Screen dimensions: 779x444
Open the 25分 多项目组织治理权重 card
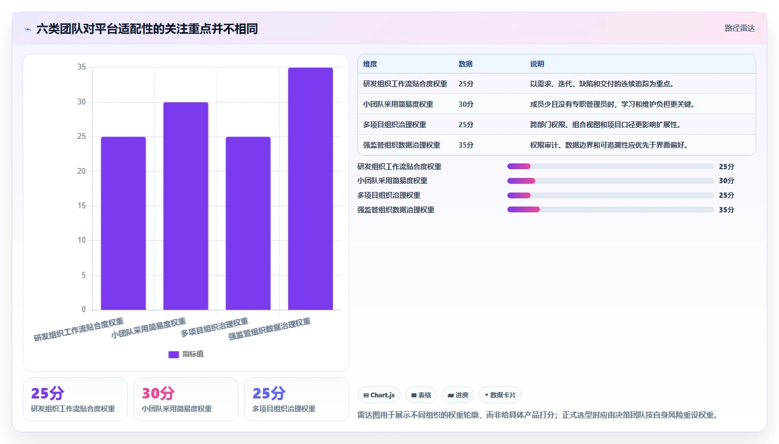click(x=297, y=399)
